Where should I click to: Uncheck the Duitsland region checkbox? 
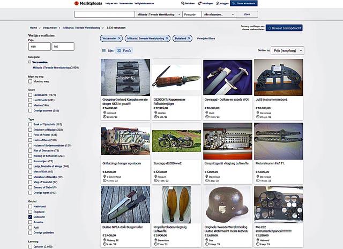click(31, 217)
